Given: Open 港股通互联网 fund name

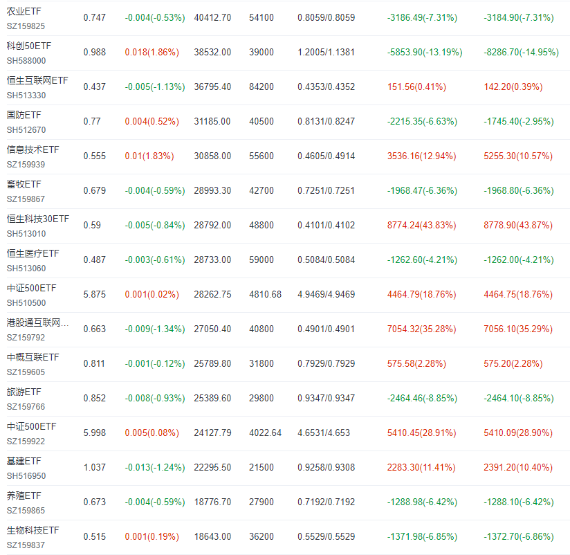Looking at the screenshot, I should click(37, 322).
